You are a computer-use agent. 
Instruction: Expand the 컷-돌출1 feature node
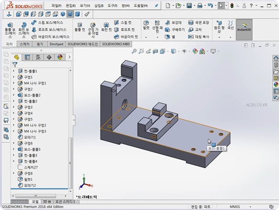click(14, 71)
